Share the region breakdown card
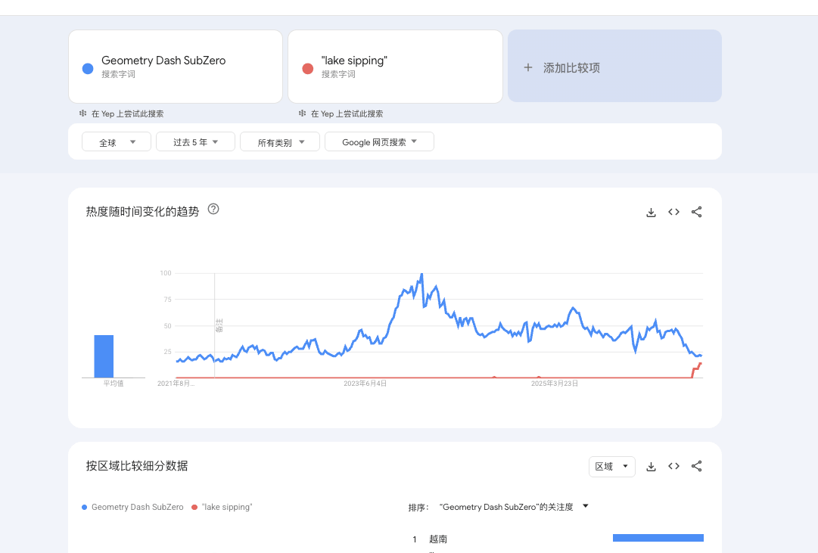 pyautogui.click(x=696, y=466)
